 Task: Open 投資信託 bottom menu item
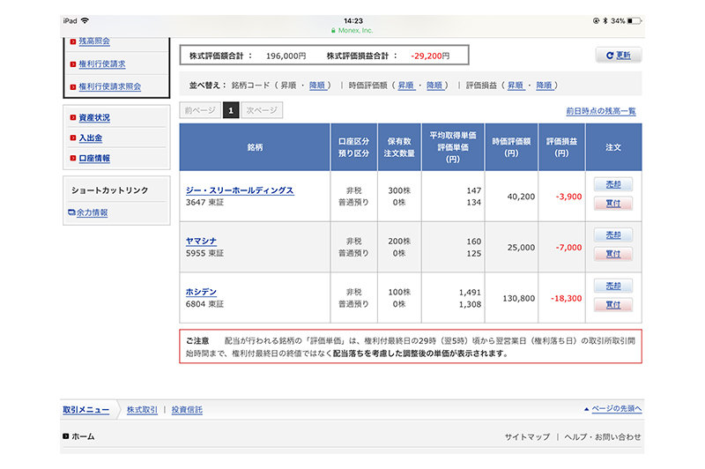pos(187,410)
